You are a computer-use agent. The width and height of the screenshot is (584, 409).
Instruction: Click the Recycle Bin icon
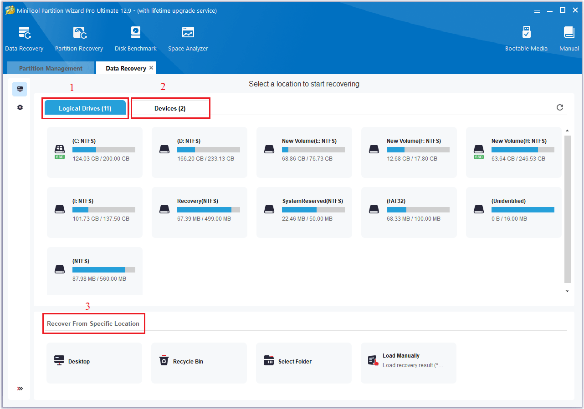pos(164,361)
